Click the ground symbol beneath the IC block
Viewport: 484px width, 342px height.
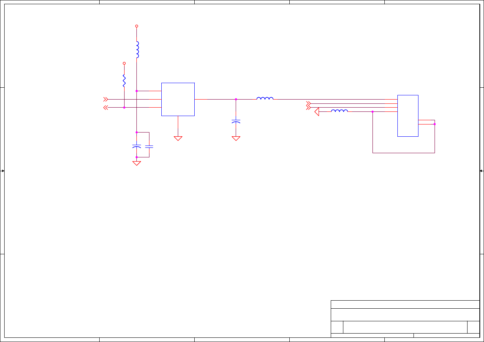pos(178,138)
